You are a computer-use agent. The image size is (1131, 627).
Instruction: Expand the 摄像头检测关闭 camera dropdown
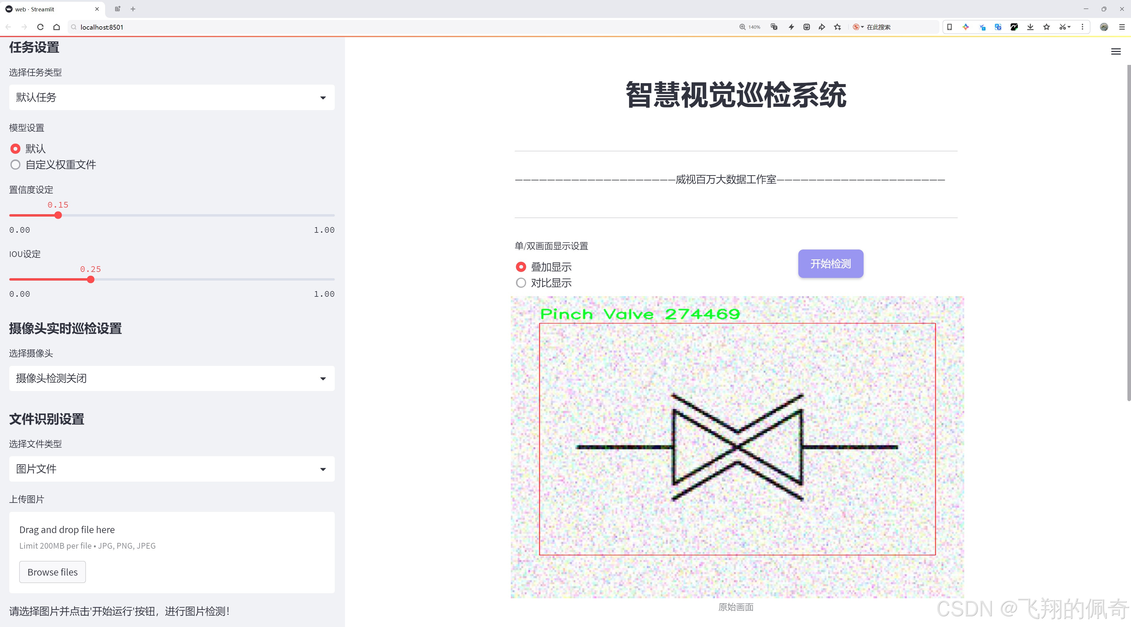point(172,378)
